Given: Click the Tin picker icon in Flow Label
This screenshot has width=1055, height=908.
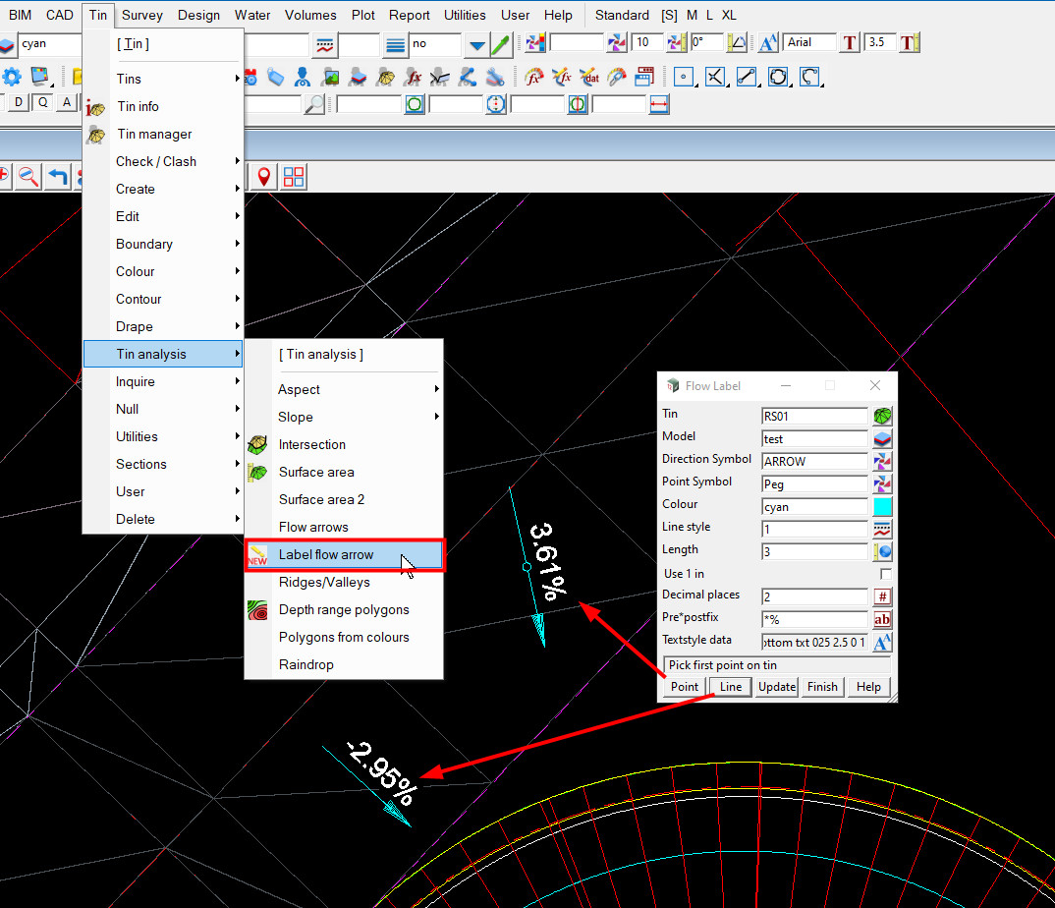Looking at the screenshot, I should 882,416.
